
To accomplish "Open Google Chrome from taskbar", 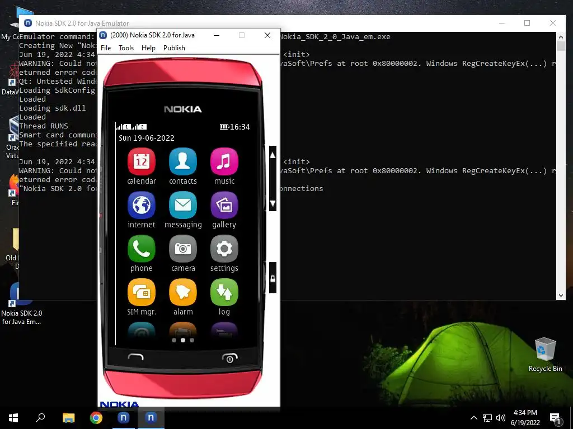I will click(x=96, y=418).
